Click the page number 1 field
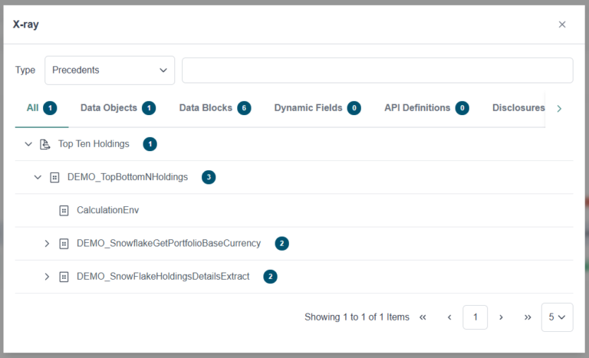Viewport: 589px width, 358px height. coord(475,317)
